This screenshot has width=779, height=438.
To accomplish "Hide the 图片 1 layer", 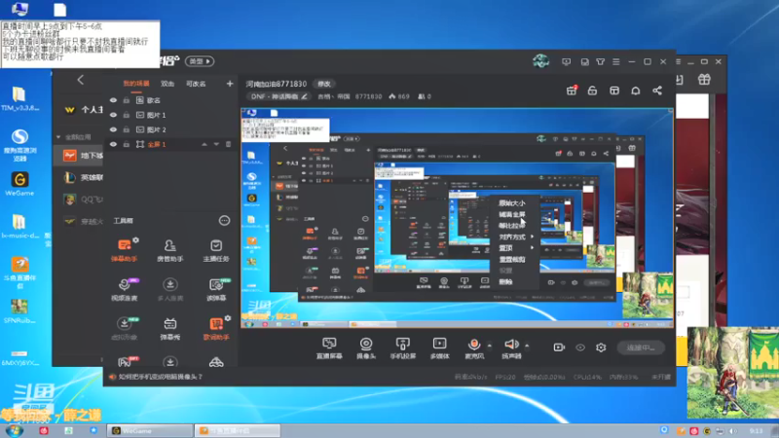I will 113,115.
